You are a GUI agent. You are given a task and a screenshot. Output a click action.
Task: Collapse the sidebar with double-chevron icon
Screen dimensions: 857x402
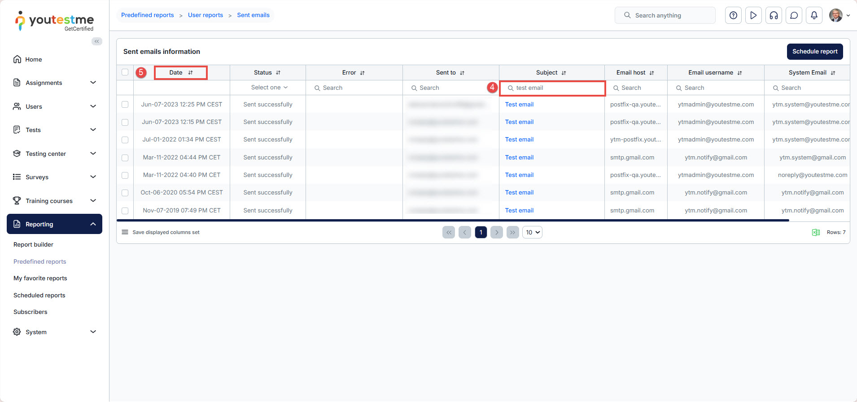click(x=97, y=41)
